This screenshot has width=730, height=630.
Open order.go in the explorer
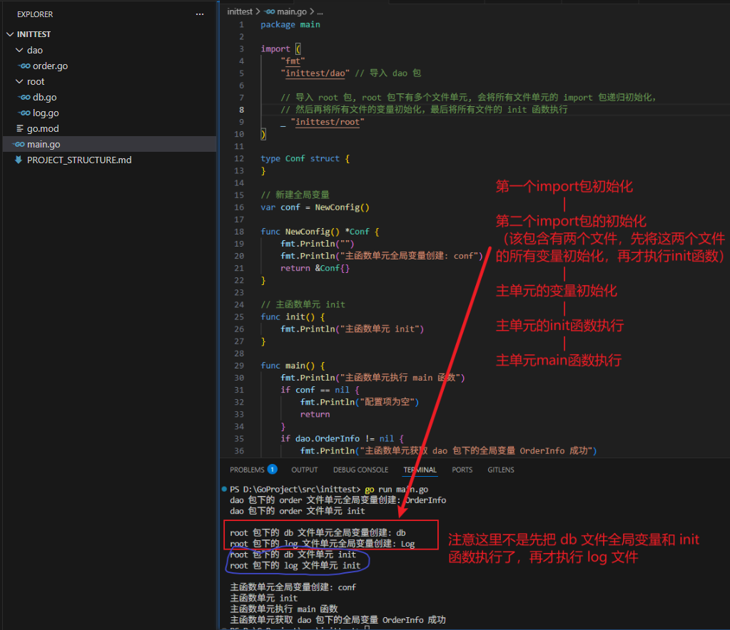coord(50,66)
